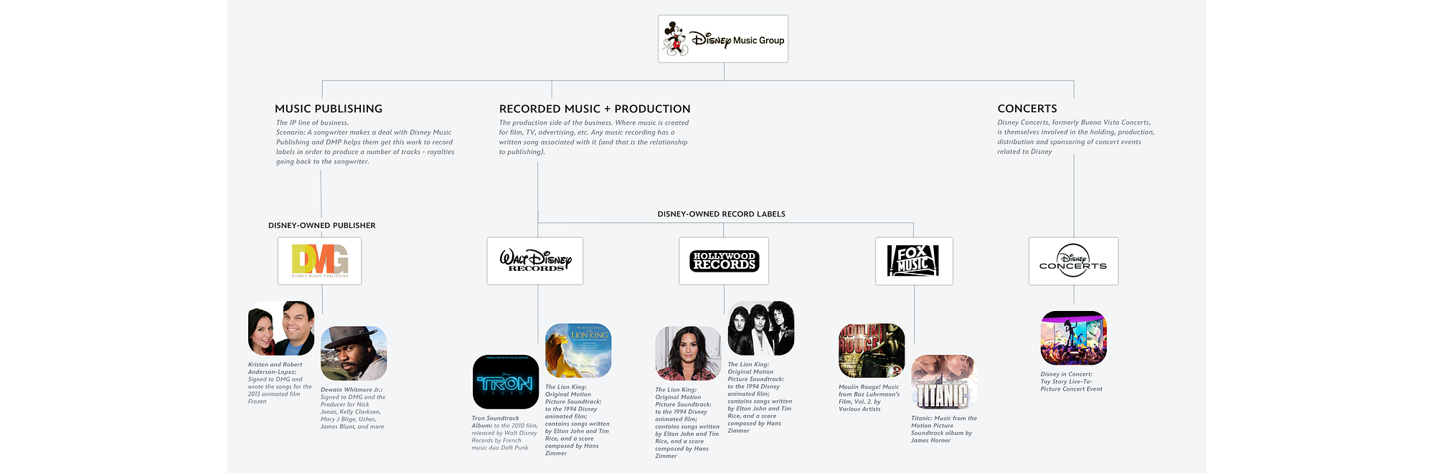
Task: Select the RECORDED MUSIC + PRODUCTION heading
Action: coord(595,109)
